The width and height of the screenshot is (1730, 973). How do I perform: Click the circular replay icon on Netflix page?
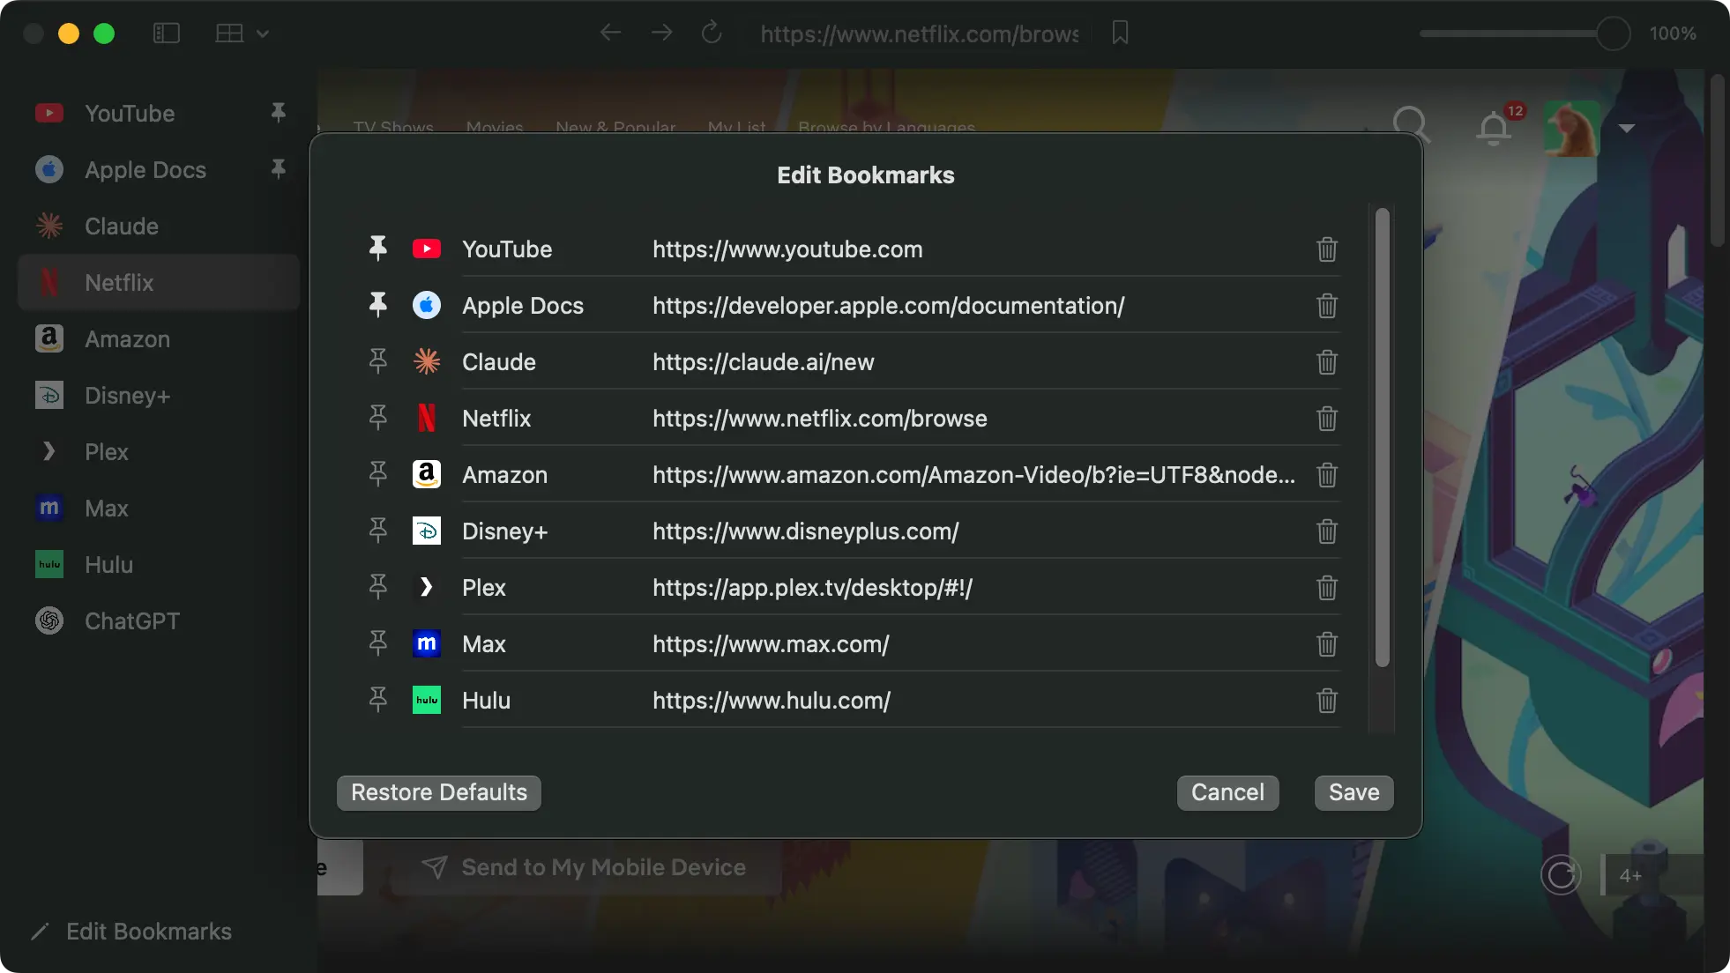click(1560, 875)
